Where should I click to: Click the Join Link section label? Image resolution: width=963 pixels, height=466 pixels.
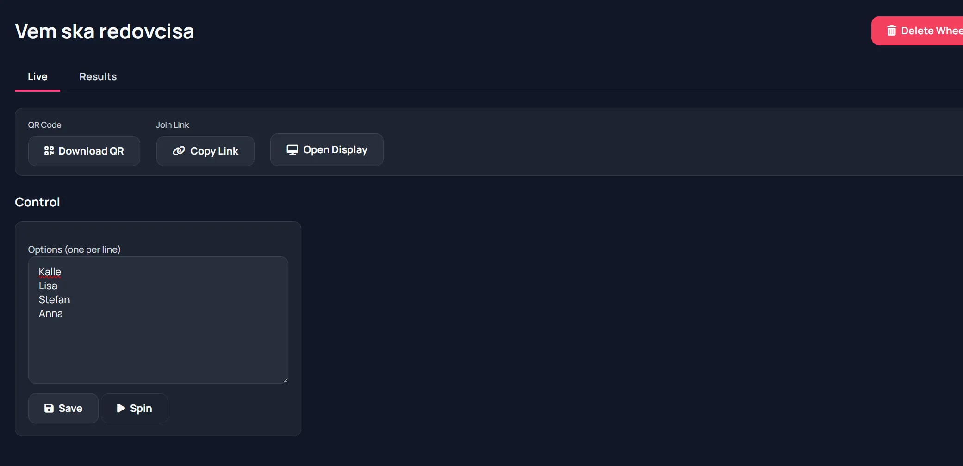tap(172, 124)
